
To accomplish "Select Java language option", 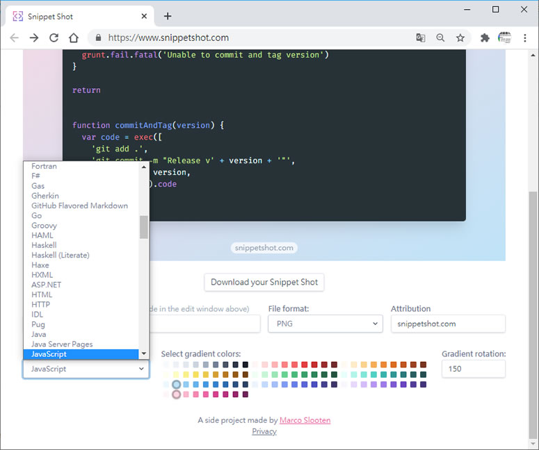I will pyautogui.click(x=81, y=334).
